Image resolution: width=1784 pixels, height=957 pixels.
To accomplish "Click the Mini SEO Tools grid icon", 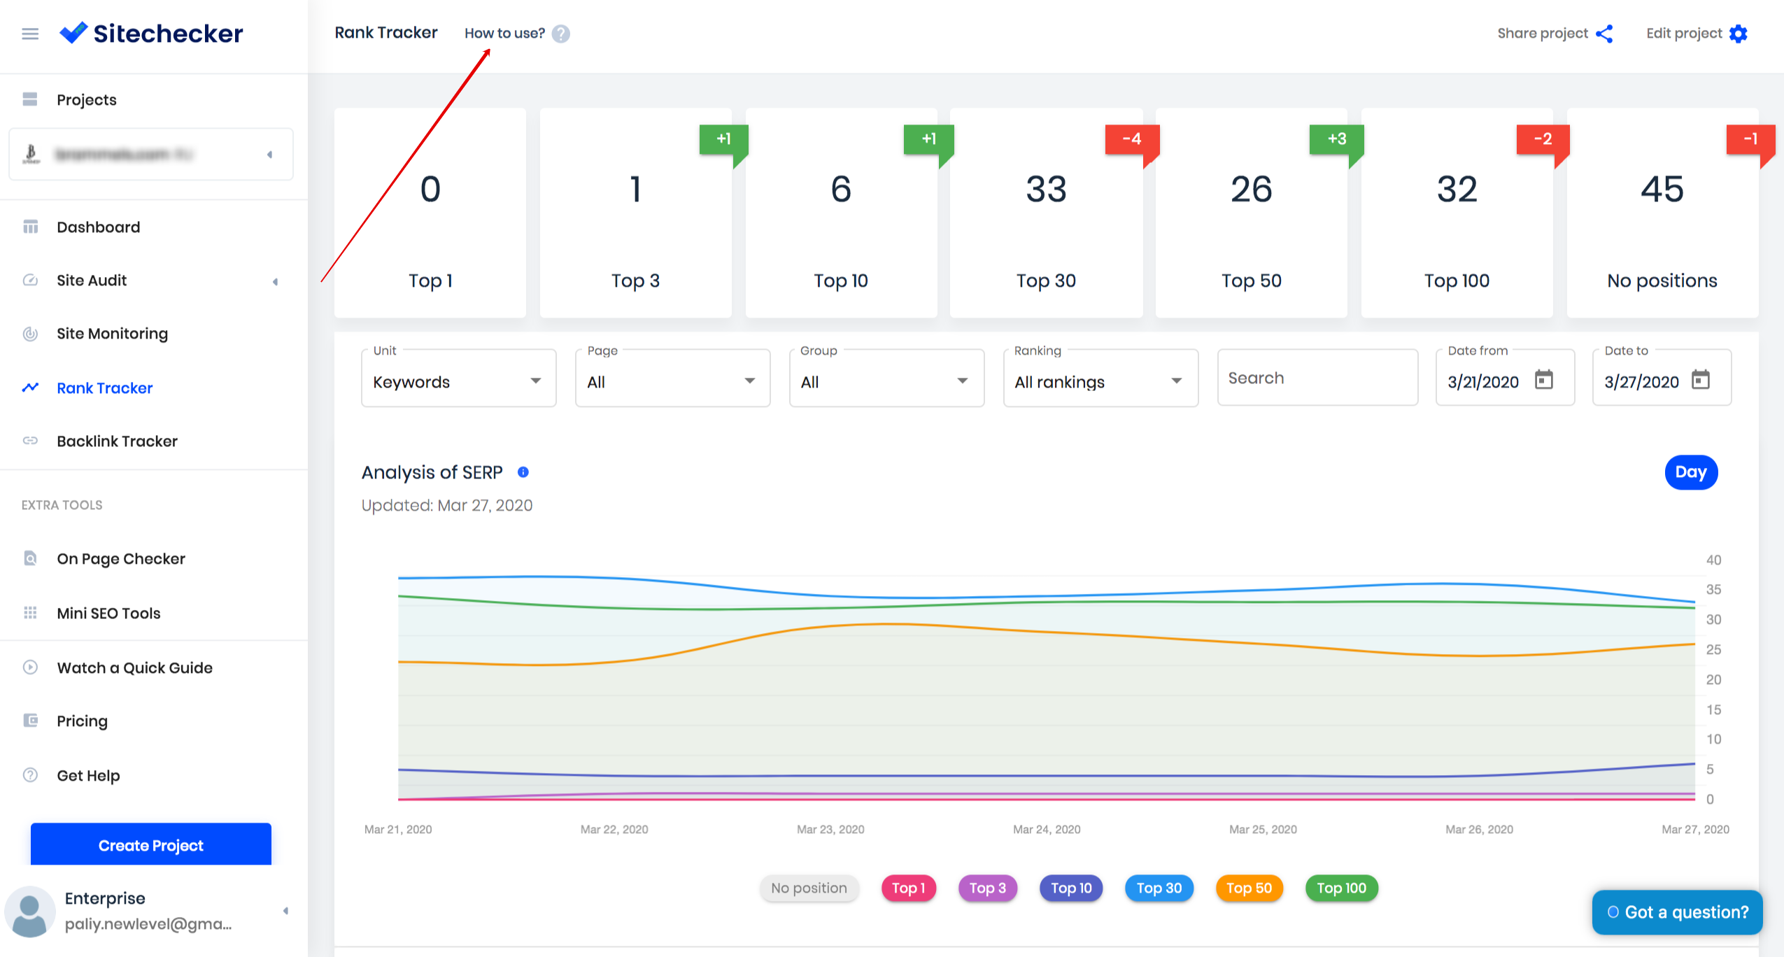I will 30,613.
